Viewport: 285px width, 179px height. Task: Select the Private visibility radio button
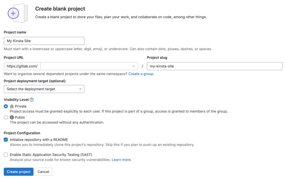(x=6, y=106)
